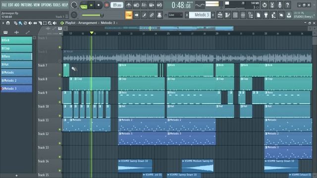Open the ADD menu

(x=17, y=5)
